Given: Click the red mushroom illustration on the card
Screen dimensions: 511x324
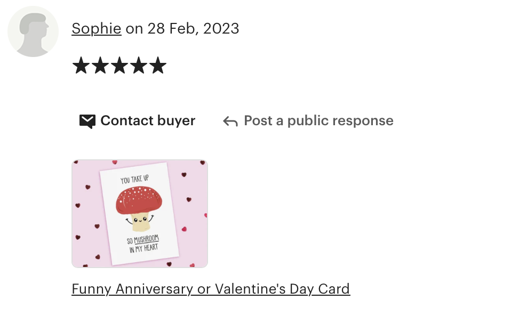Looking at the screenshot, I should (139, 207).
